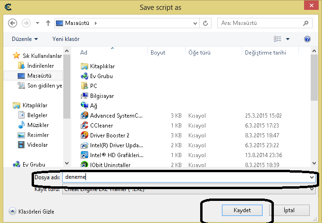This screenshot has height=223, width=322.
Task: Select the Ev Grubu icon in file list
Action: click(84, 76)
